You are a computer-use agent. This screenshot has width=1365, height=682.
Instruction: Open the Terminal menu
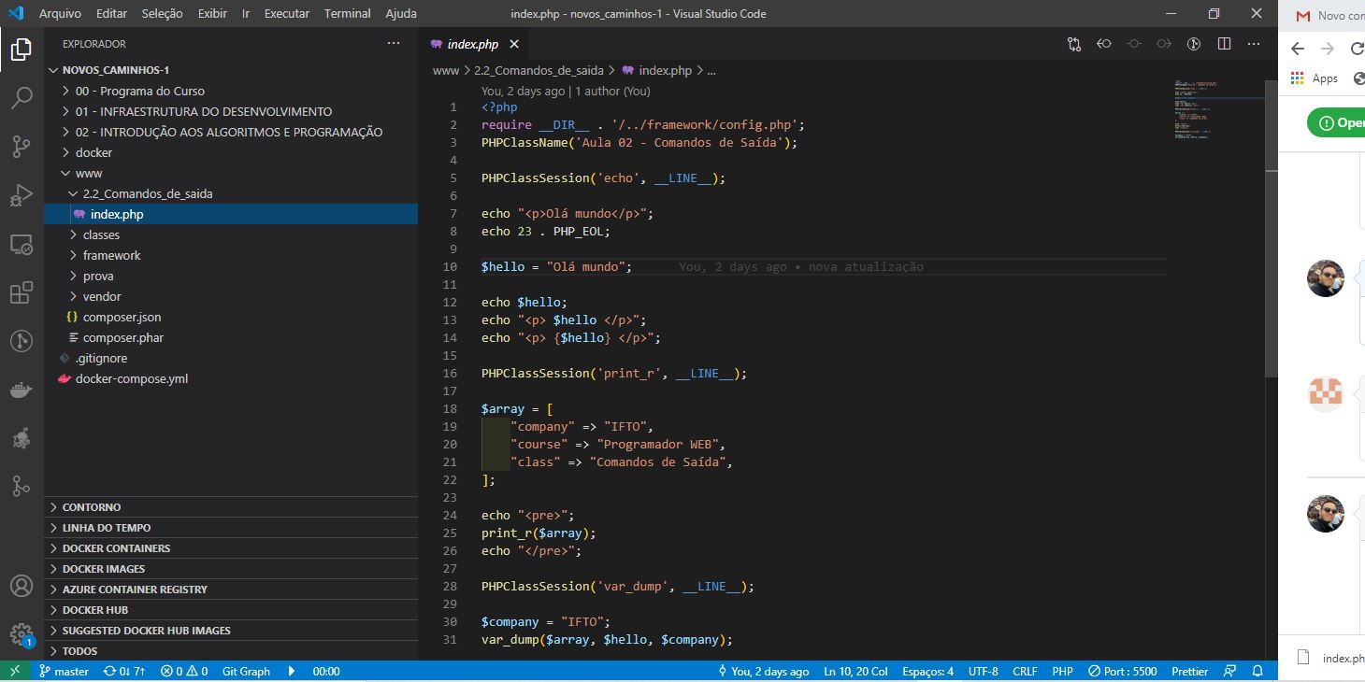[x=347, y=13]
